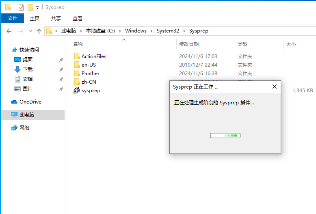Open 桌面 in the navigation pane
Screen dimensions: 316x214
[x=27, y=59]
